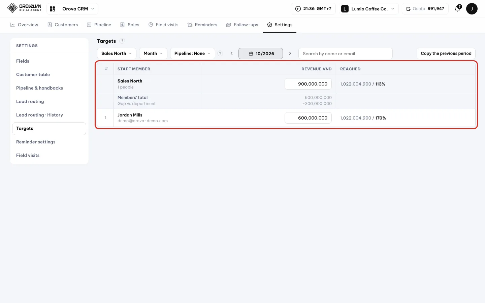Click Jordan Mills staff name
This screenshot has width=485, height=303.
coord(130,115)
